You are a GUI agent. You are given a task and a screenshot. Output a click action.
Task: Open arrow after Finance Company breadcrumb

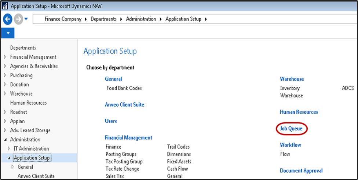[x=86, y=19]
